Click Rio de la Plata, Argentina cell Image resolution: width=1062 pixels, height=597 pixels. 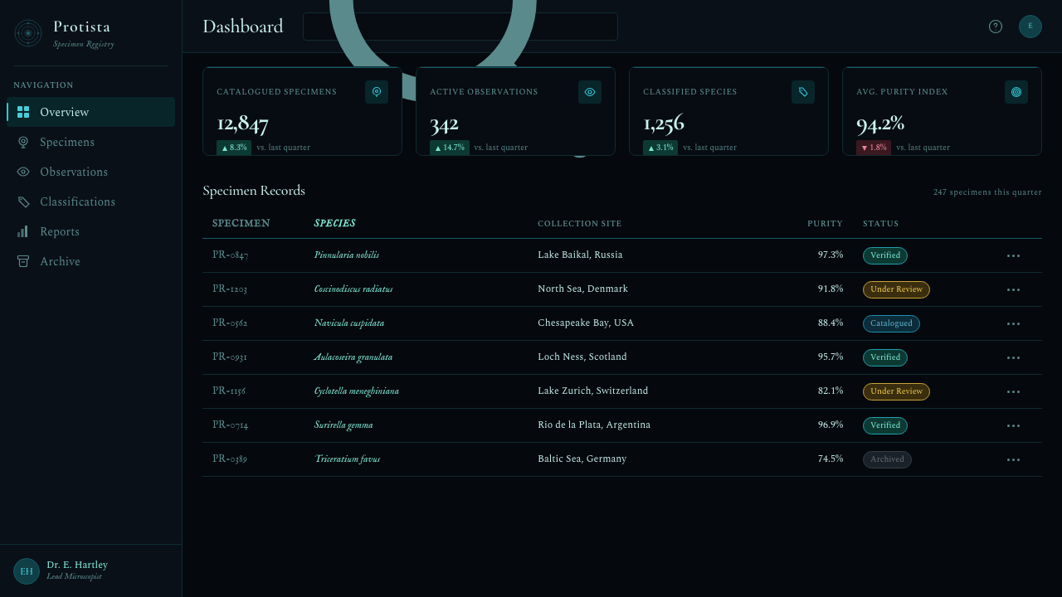pos(594,425)
